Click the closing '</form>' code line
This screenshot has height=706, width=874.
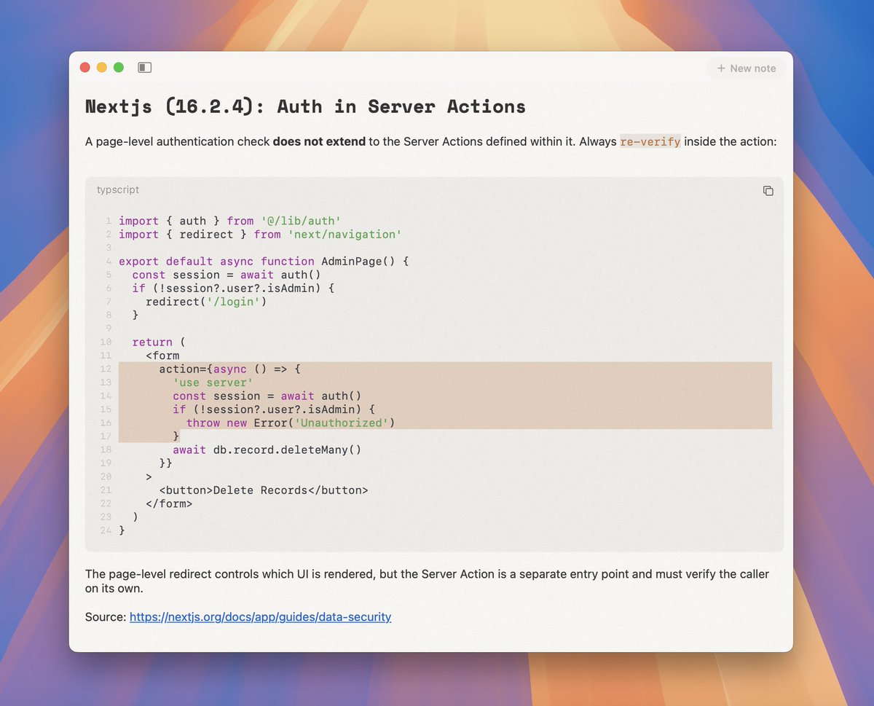tap(169, 503)
